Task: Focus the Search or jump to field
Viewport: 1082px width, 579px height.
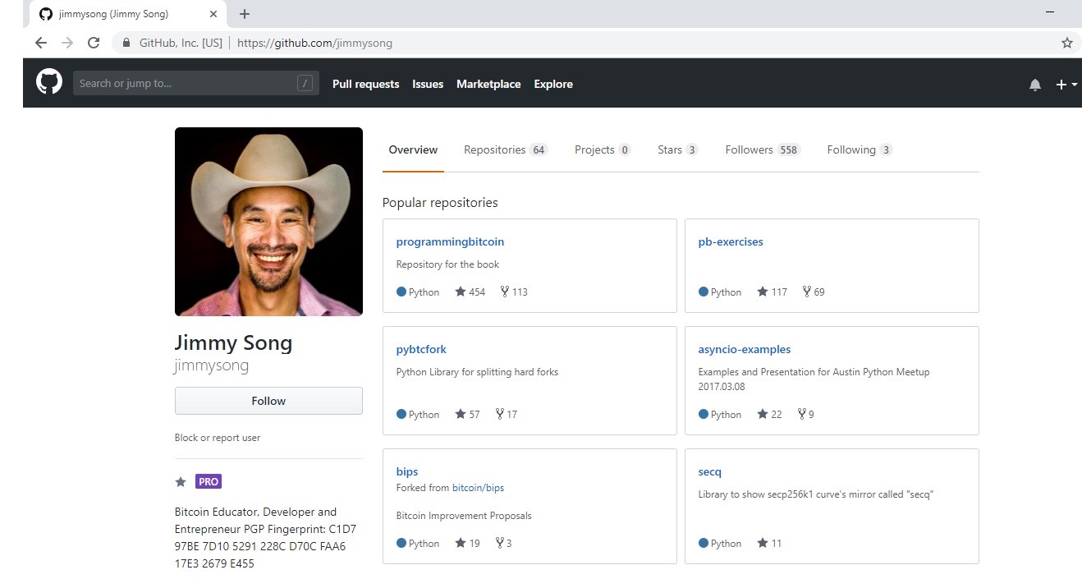Action: coord(196,83)
